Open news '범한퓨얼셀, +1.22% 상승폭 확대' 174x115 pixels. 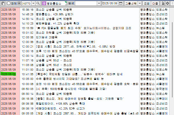tap(58, 23)
